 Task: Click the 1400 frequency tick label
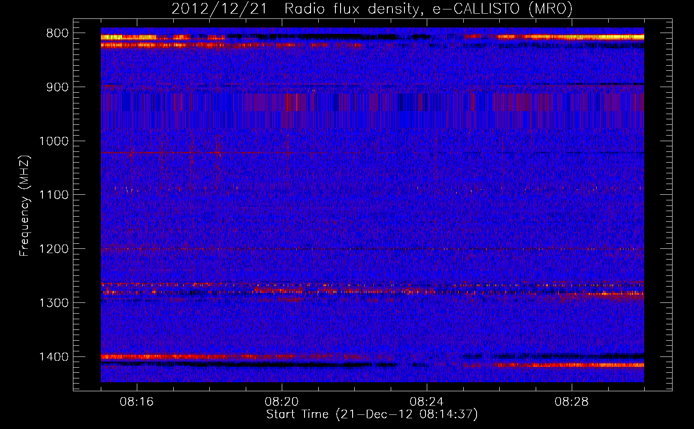(54, 357)
